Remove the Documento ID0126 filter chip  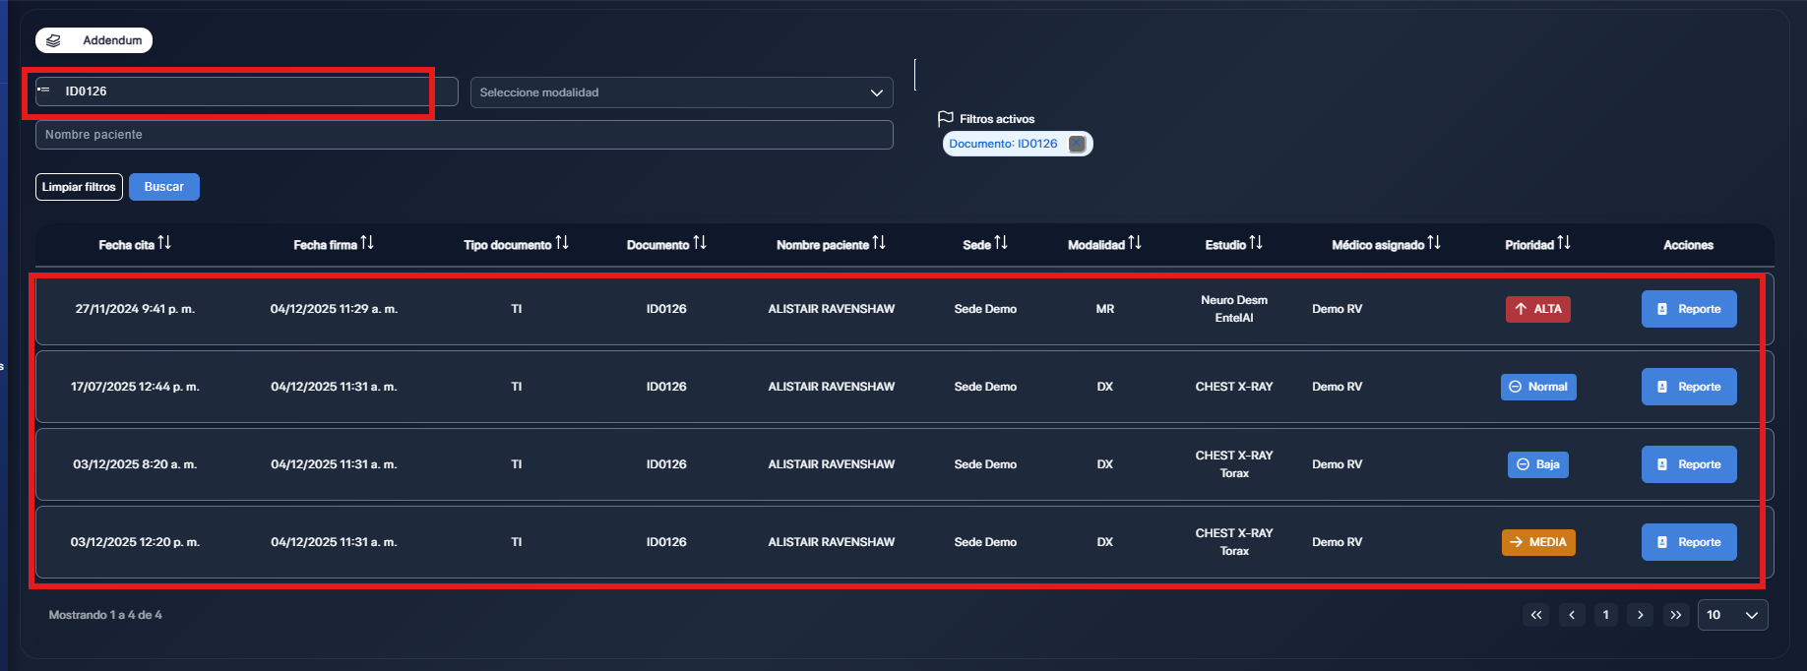pos(1077,145)
